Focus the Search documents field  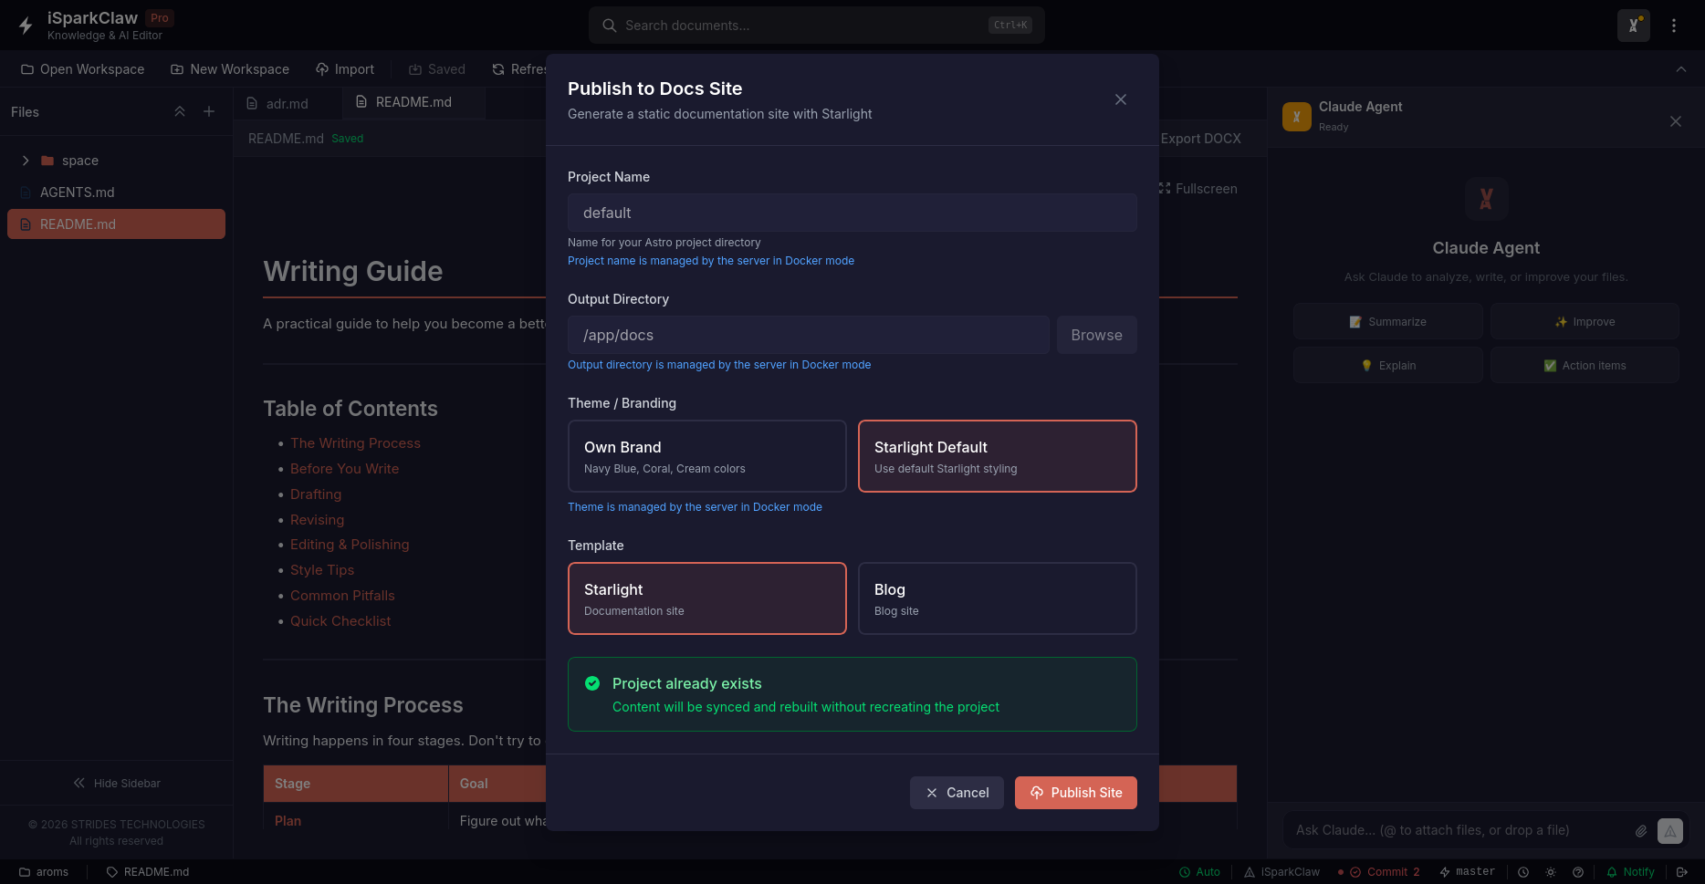[x=817, y=26]
